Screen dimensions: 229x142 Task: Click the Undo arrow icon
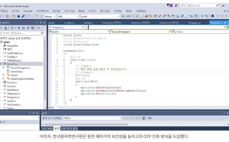click(x=29, y=16)
